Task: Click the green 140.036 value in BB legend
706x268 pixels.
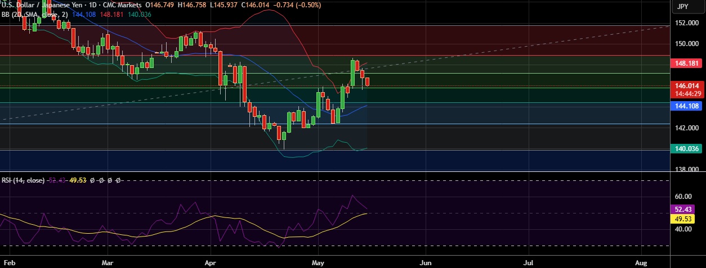Action: 140,14
